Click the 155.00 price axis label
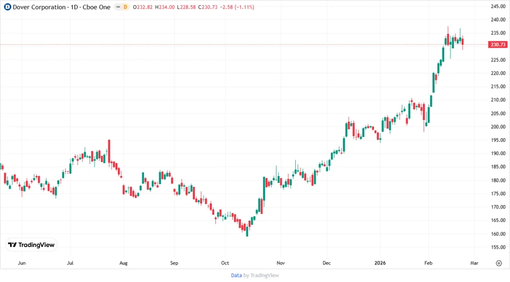Viewport: 510px width, 282px height. pyautogui.click(x=498, y=247)
